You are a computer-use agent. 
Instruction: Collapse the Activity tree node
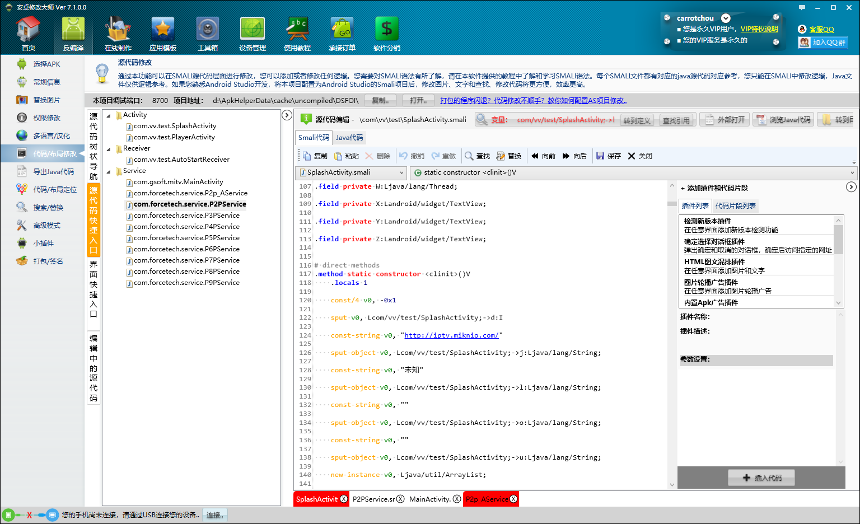[109, 115]
